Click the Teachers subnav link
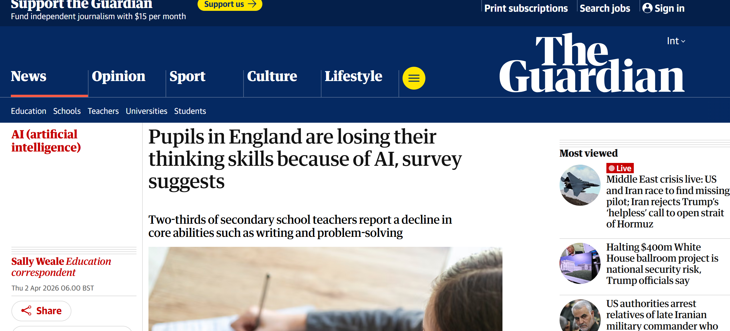The height and width of the screenshot is (331, 730). [x=103, y=111]
